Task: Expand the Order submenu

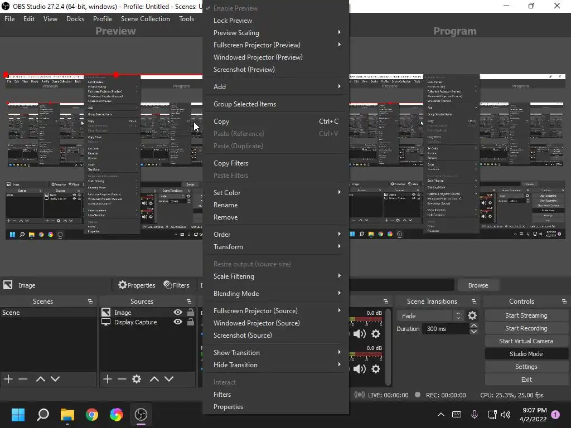Action: point(275,235)
